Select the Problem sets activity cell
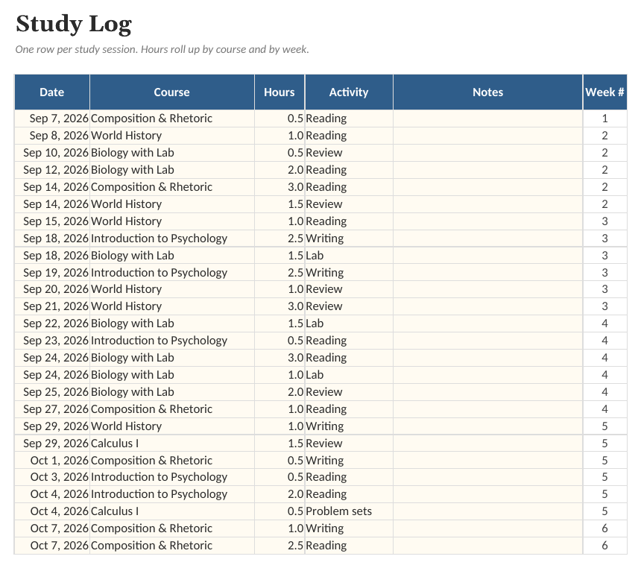This screenshot has width=641, height=568. (x=349, y=511)
